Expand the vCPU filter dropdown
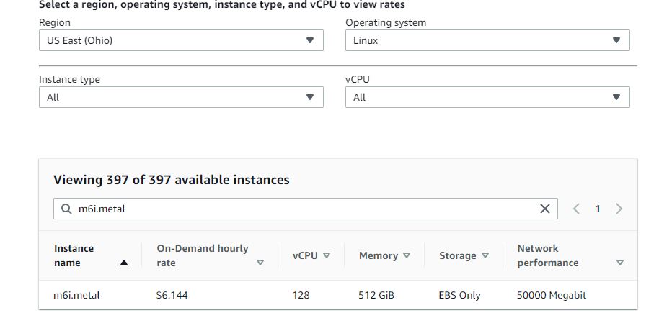 tap(487, 97)
